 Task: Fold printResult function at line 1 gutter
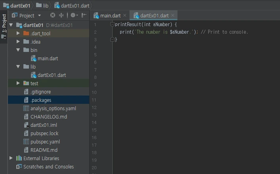tap(112, 24)
